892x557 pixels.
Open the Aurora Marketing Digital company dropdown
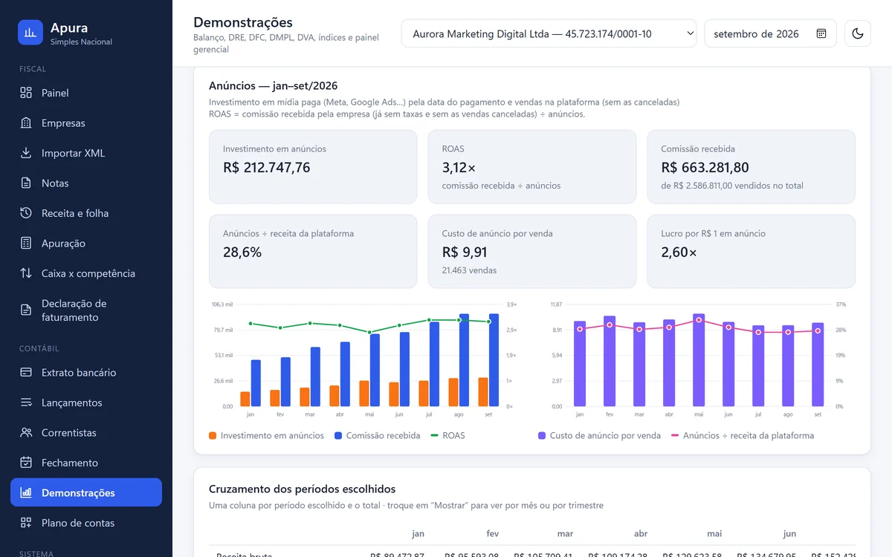(549, 33)
